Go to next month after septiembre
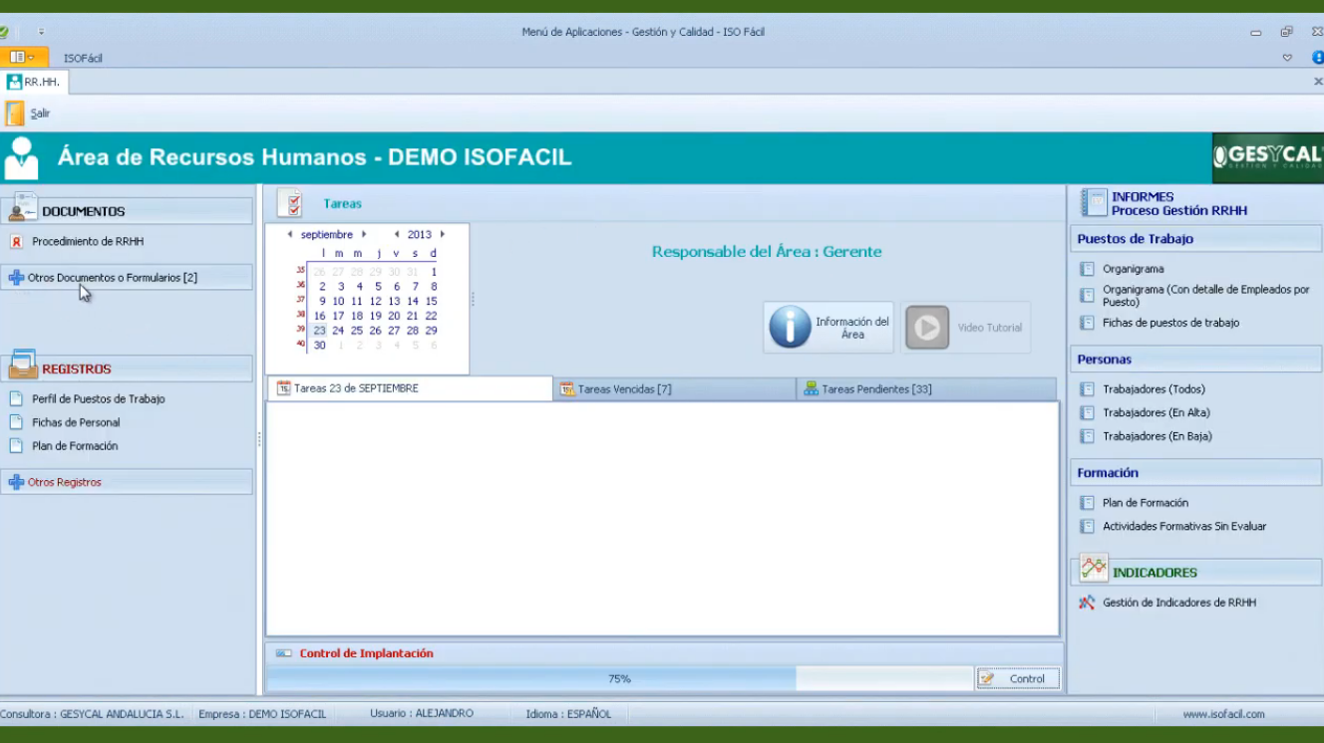 [364, 235]
